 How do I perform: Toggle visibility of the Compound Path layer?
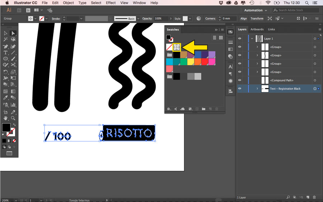[239, 80]
